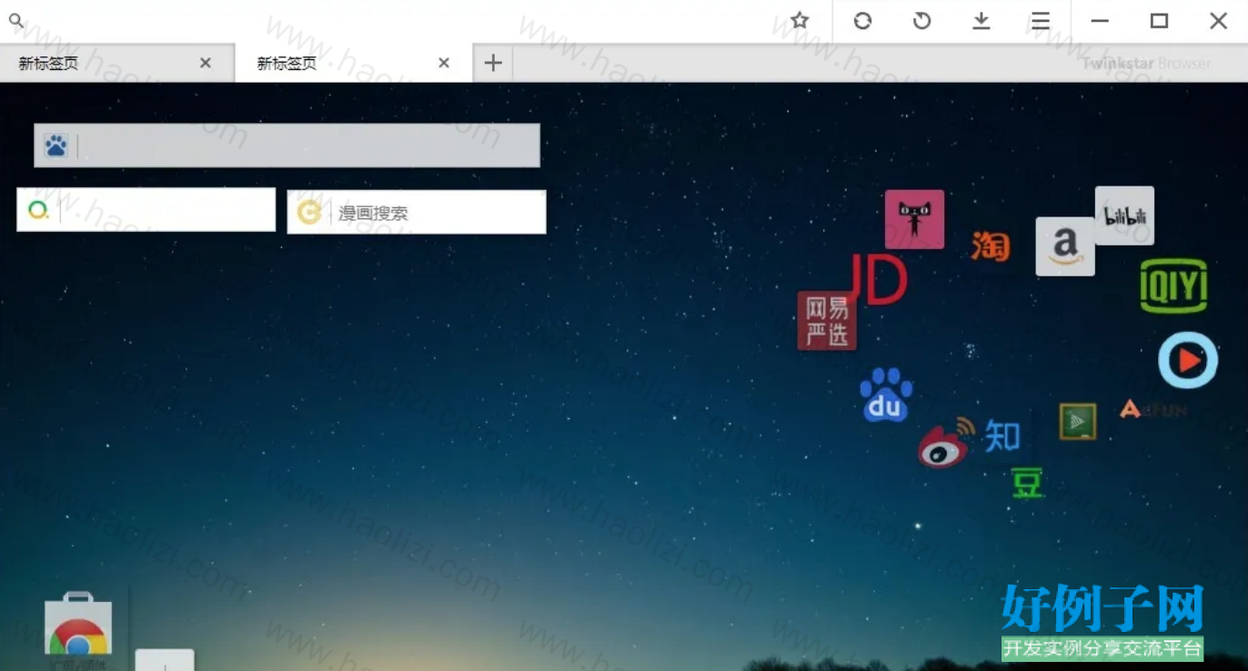Open the Baidu paw shortcut among the site icons
This screenshot has height=671, width=1248.
[886, 395]
